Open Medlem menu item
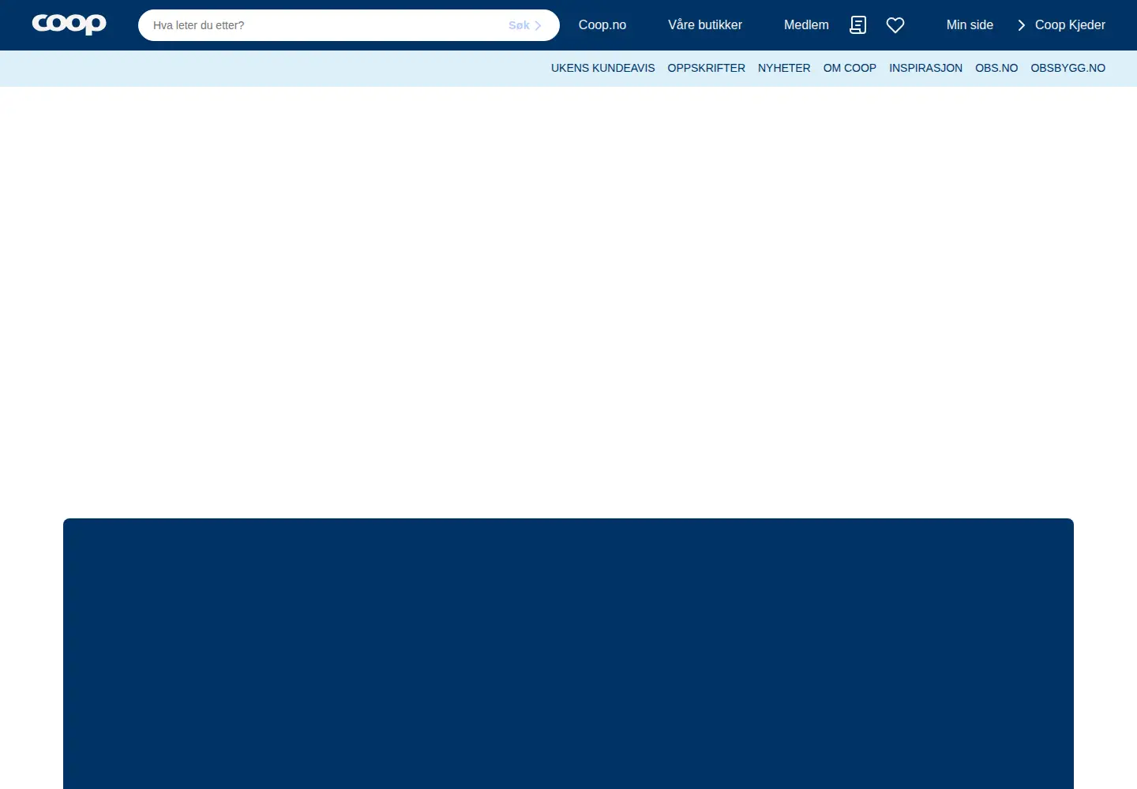This screenshot has height=789, width=1137. pyautogui.click(x=806, y=25)
